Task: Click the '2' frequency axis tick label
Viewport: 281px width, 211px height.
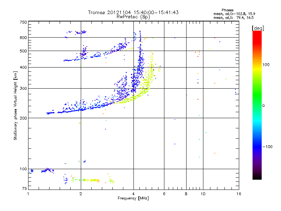Action: (x=81, y=194)
